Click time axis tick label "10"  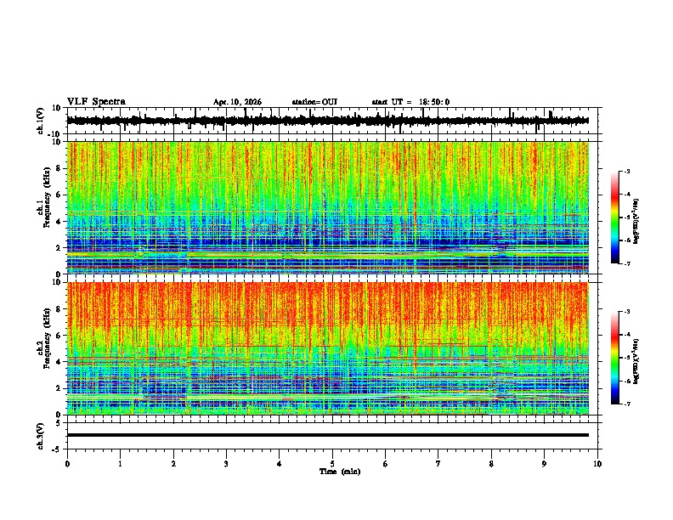[597, 464]
